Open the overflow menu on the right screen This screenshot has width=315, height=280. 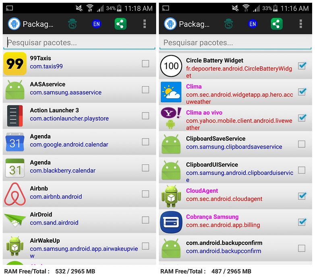[301, 24]
